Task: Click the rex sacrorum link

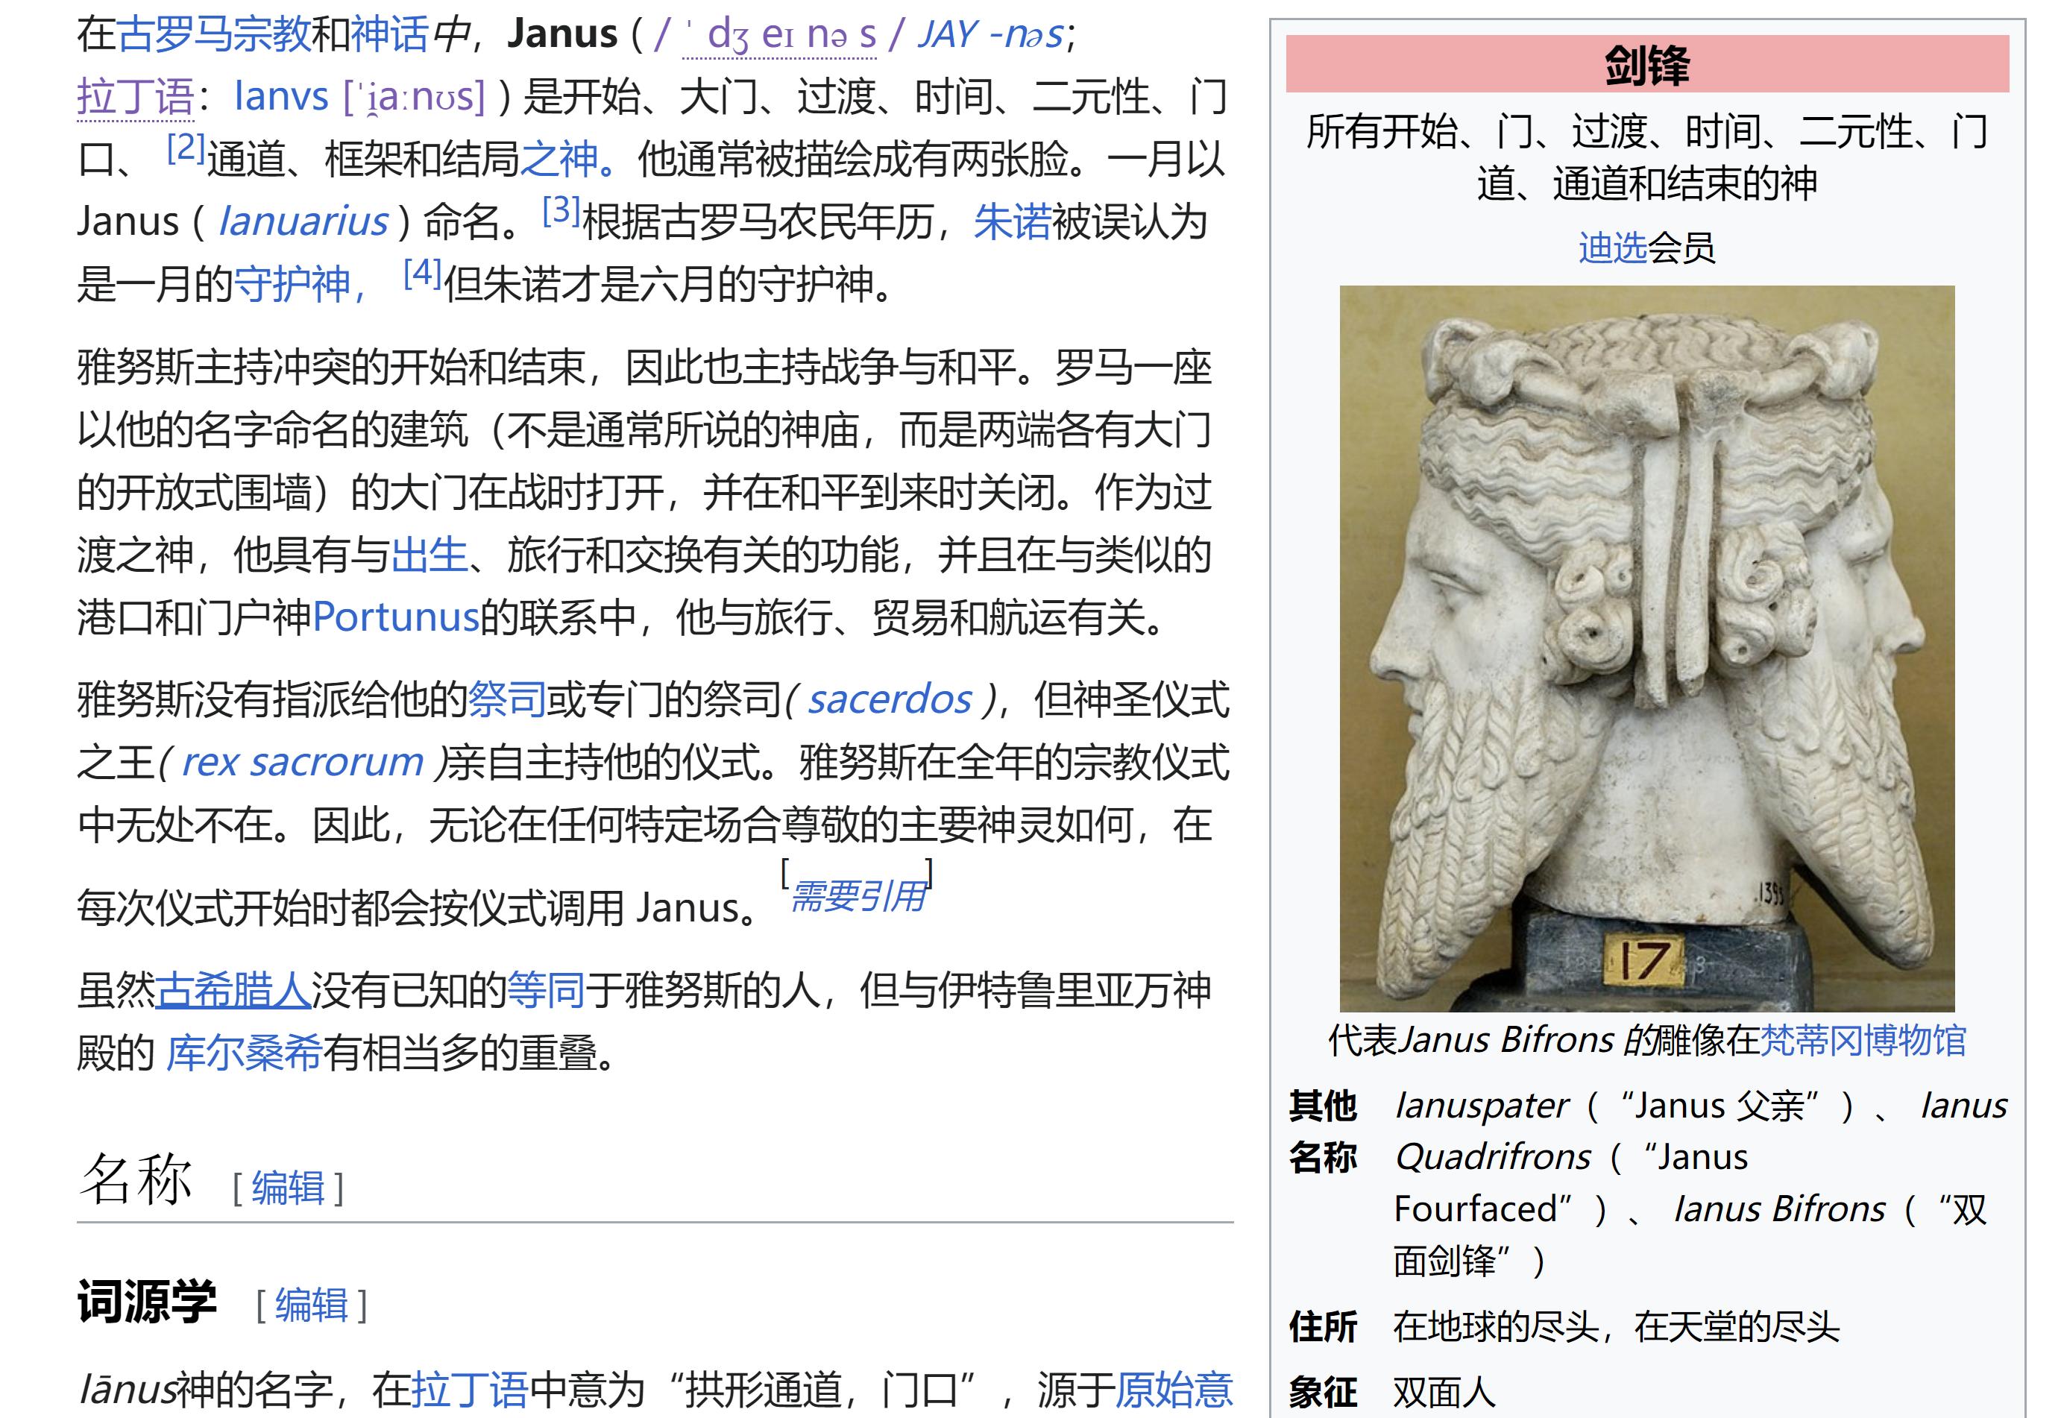Action: tap(302, 763)
